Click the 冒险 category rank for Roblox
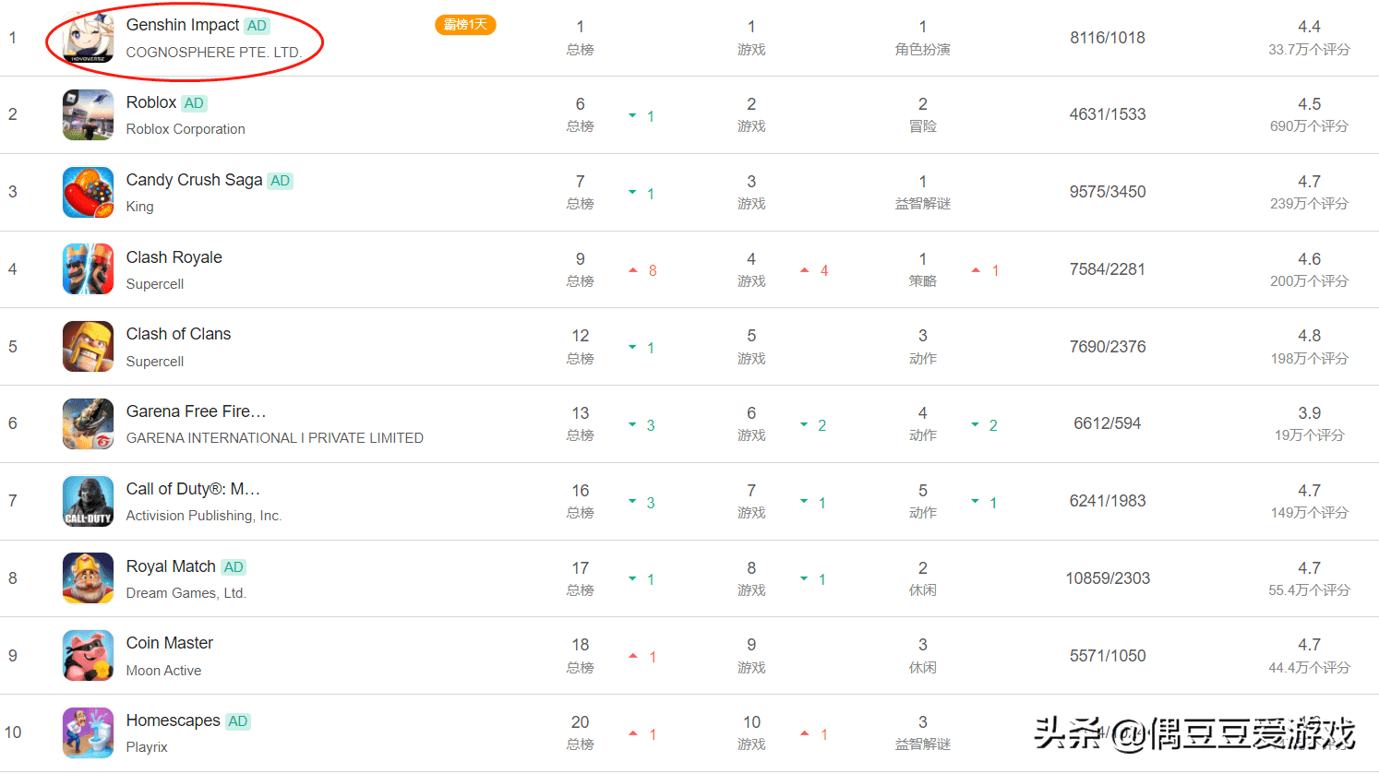1379x774 pixels. (923, 114)
